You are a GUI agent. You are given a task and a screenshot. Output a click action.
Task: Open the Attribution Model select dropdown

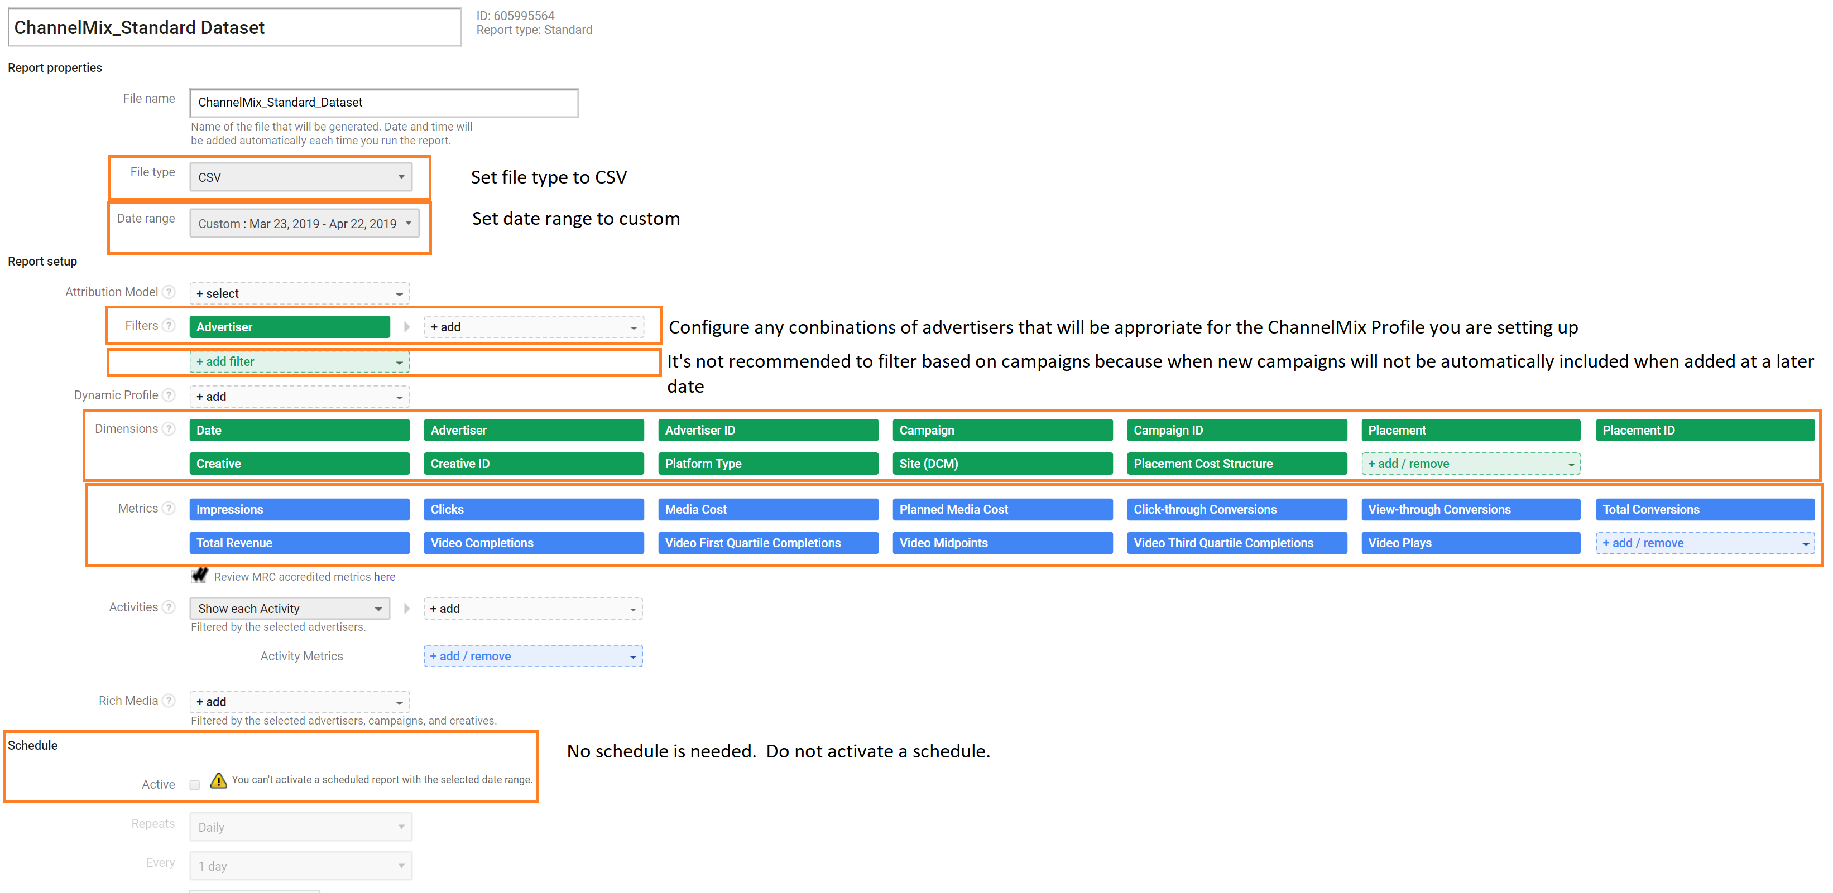pyautogui.click(x=300, y=293)
